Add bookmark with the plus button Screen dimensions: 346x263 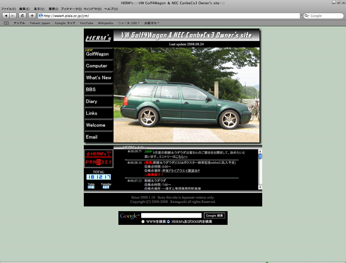pyautogui.click(x=32, y=16)
